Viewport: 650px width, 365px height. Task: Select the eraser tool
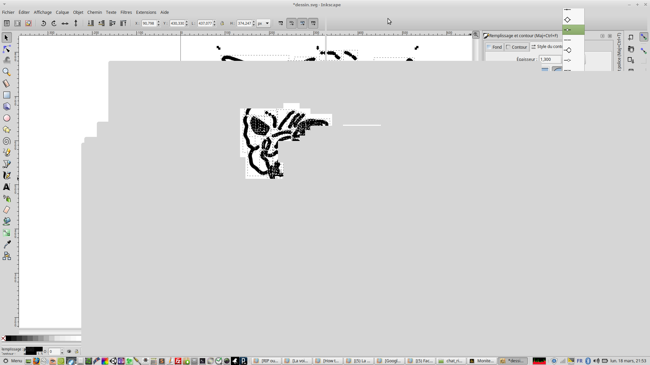pyautogui.click(x=6, y=210)
